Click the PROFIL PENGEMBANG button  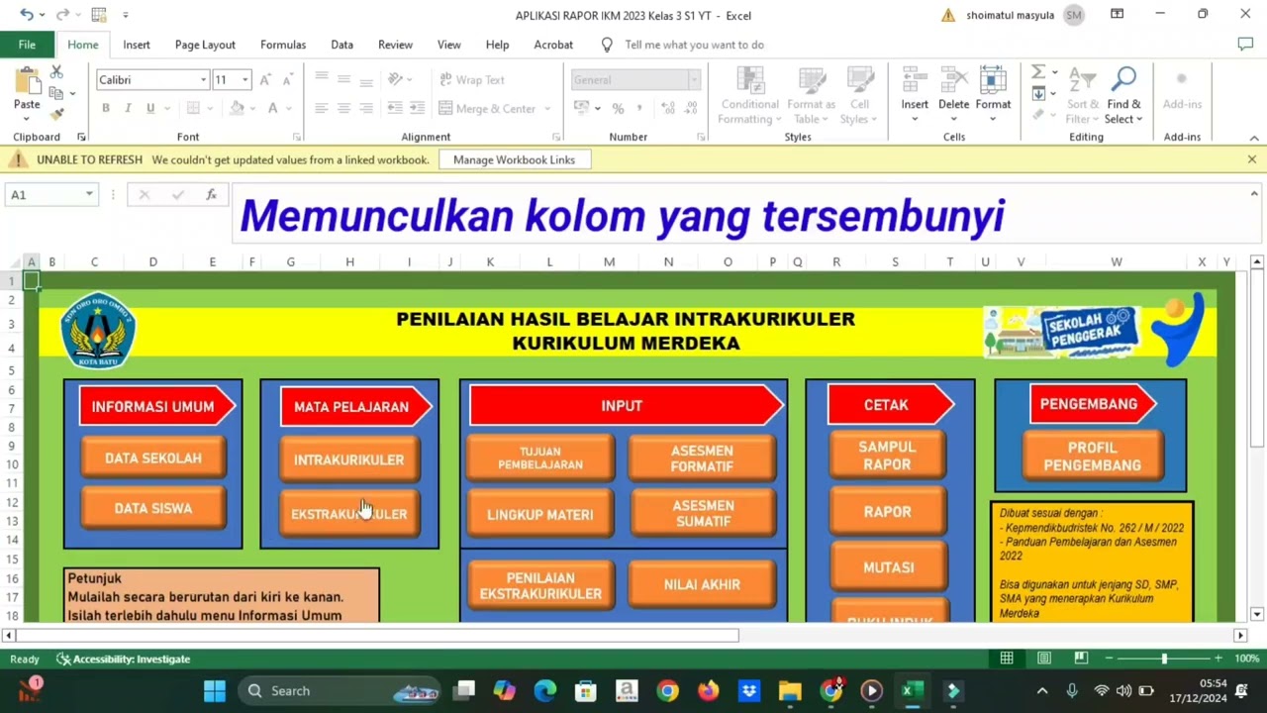(x=1092, y=457)
